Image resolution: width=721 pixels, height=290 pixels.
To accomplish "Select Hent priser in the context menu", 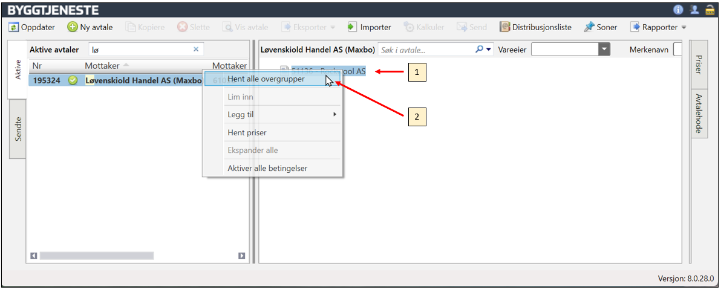I will point(247,132).
